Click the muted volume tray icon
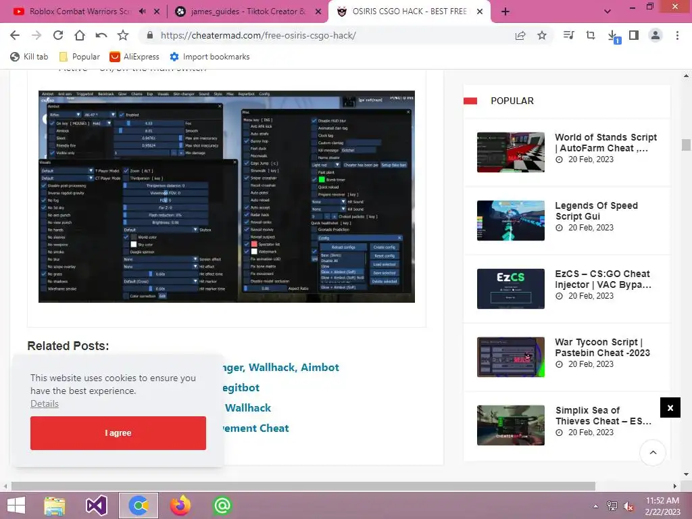The width and height of the screenshot is (692, 519). point(628,506)
